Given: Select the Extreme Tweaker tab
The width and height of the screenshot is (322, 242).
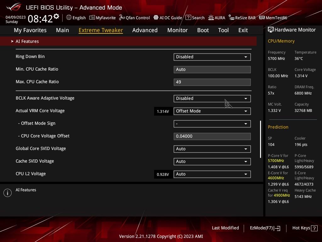Looking at the screenshot, I should [x=101, y=30].
